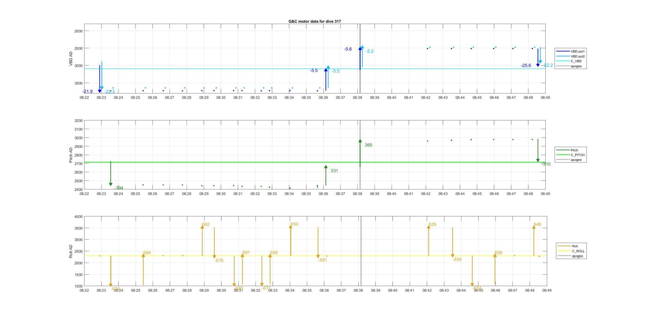This screenshot has width=648, height=321.
Task: Click the '08:22' tick under the VBD plot
Action: tap(84, 98)
